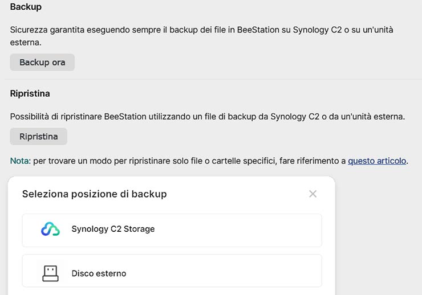Image resolution: width=422 pixels, height=295 pixels.
Task: Click blank dialog header area left of the X
Action: pyautogui.click(x=240, y=194)
